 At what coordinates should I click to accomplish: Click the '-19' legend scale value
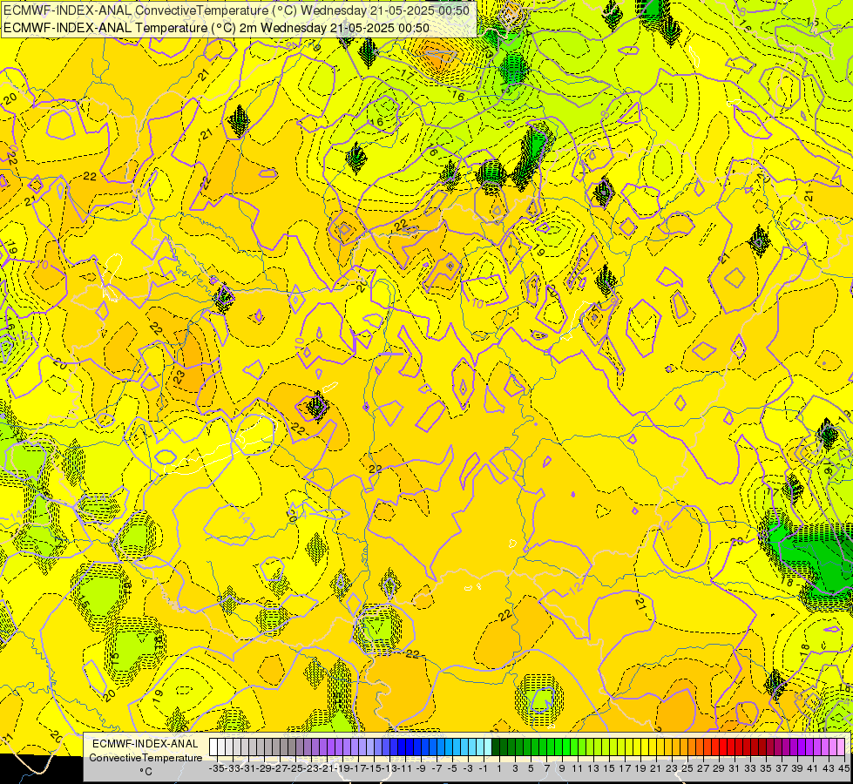343,769
